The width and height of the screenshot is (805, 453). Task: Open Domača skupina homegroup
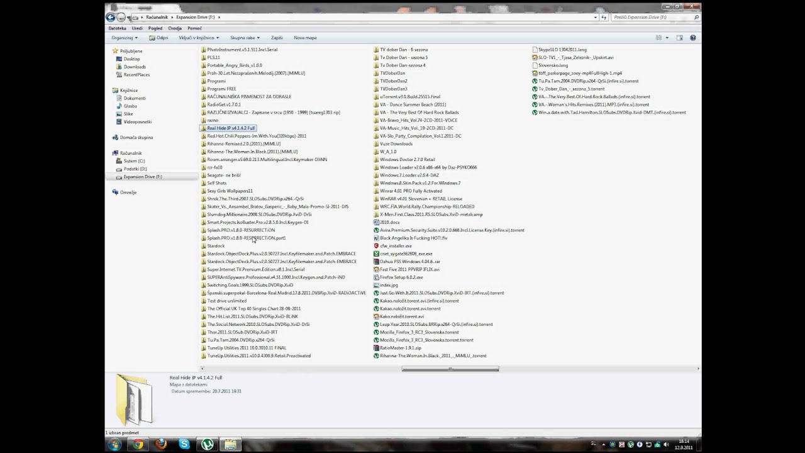[136, 137]
